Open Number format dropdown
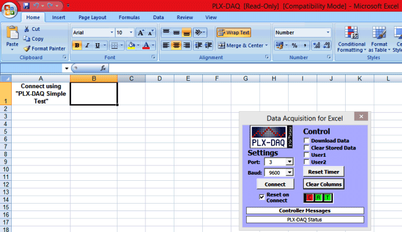 point(328,33)
